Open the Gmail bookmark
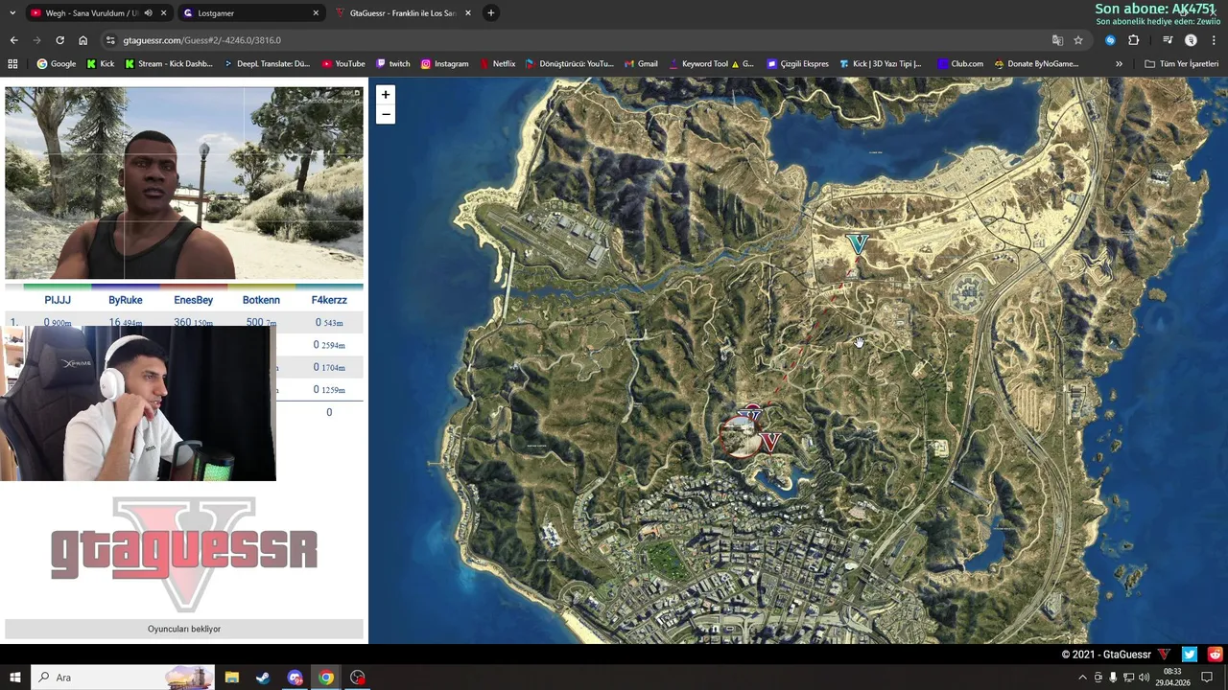 (640, 64)
